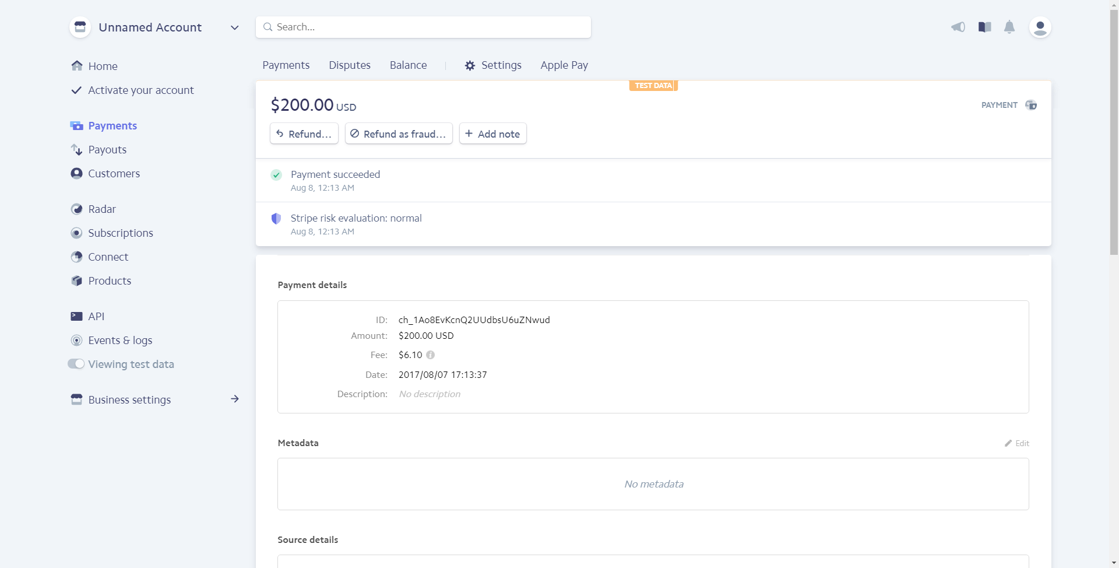Click the page's vertical scrollbar
1119x568 pixels.
(x=1114, y=134)
